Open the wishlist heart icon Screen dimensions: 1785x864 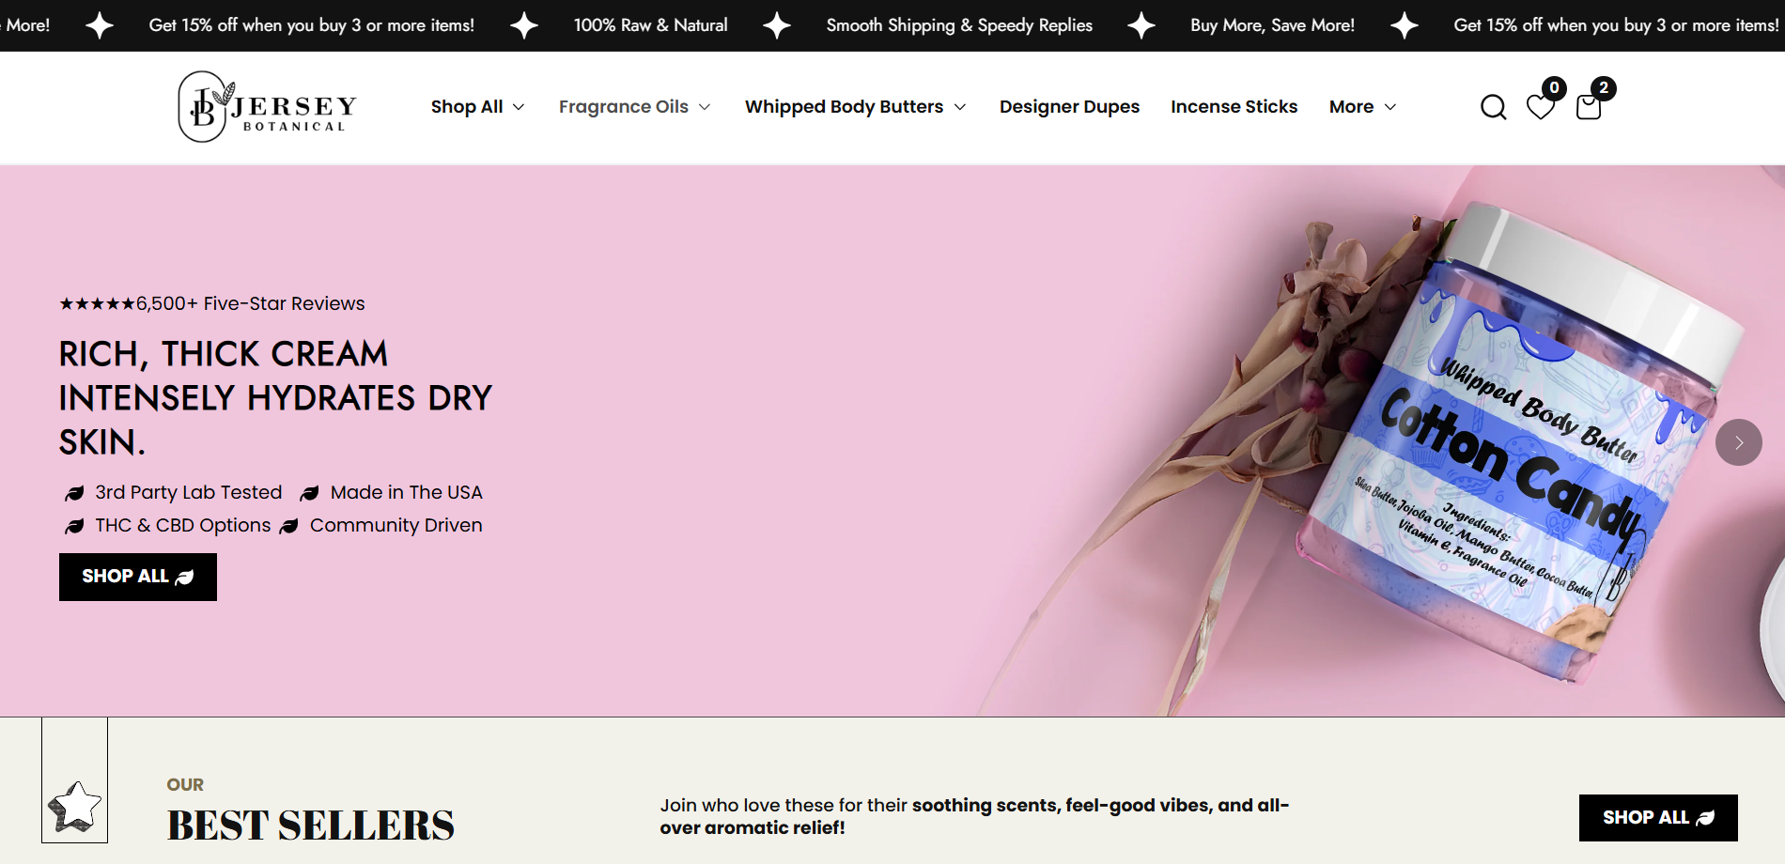[1540, 108]
